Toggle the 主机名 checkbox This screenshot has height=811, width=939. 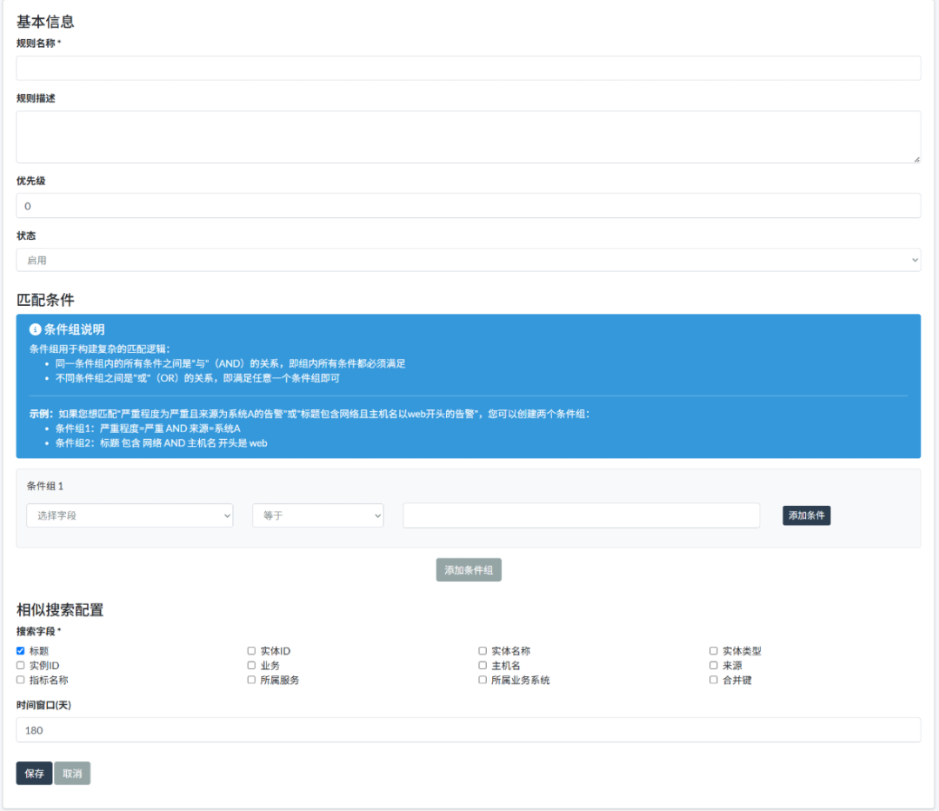(x=483, y=666)
